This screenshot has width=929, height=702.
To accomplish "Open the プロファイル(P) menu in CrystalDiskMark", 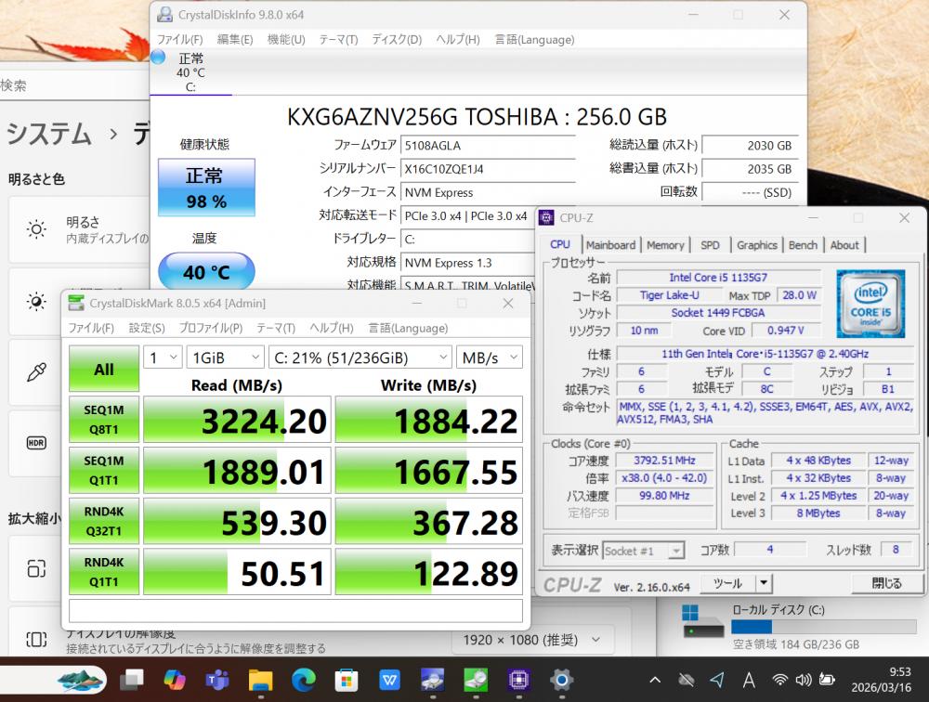I will tap(211, 328).
